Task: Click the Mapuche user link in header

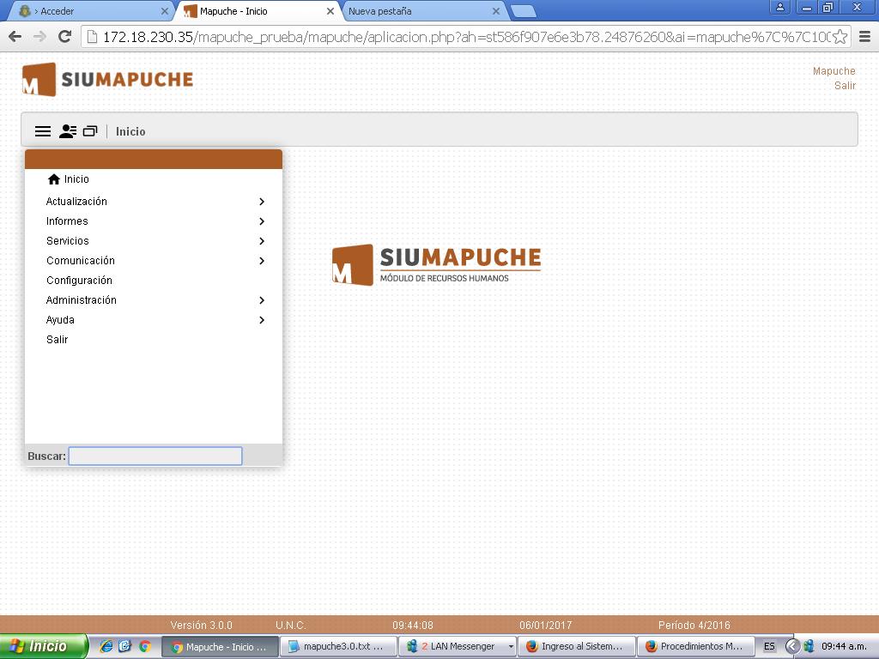Action: [834, 71]
